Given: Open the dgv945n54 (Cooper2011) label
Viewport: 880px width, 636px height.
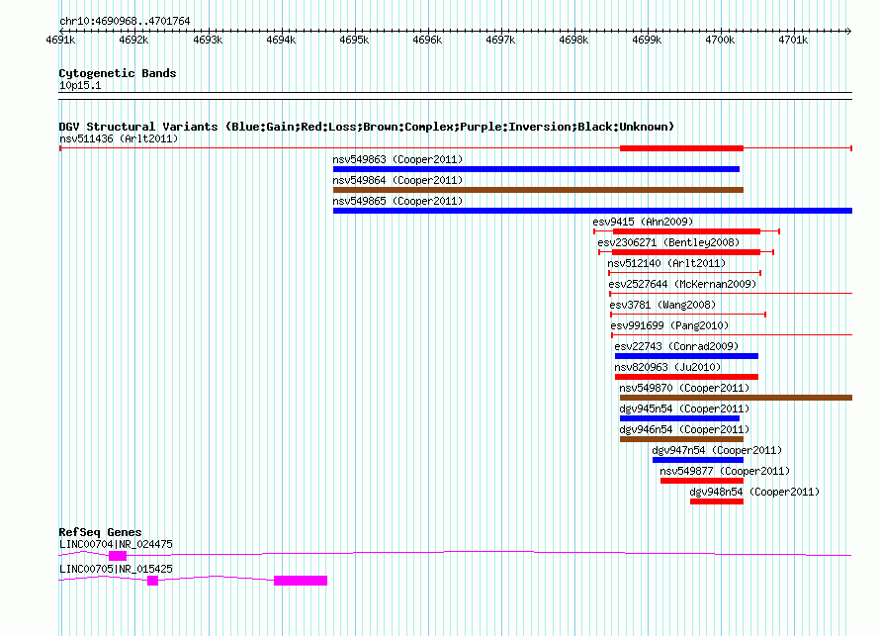Looking at the screenshot, I should (684, 409).
